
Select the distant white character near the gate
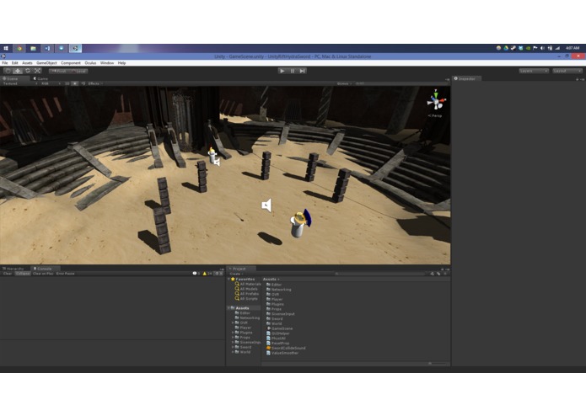(x=212, y=155)
